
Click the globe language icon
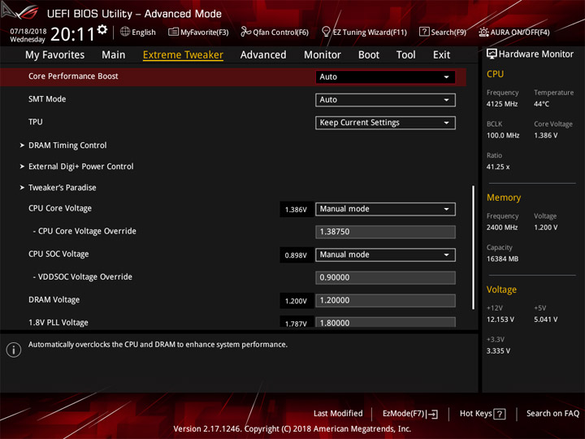125,32
